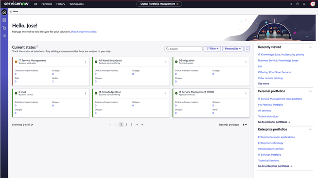Click the Home icon in left sidebar
This screenshot has height=178, width=318.
pyautogui.click(x=4, y=12)
